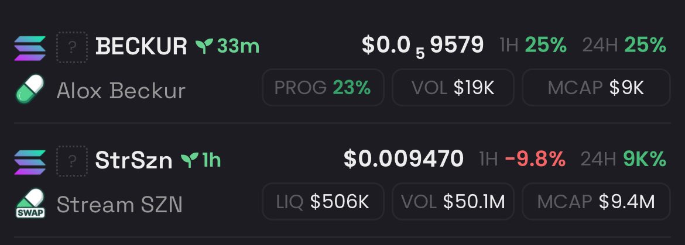
Task: Click the StrSzn 1H -9.8% change
Action: coord(522,160)
